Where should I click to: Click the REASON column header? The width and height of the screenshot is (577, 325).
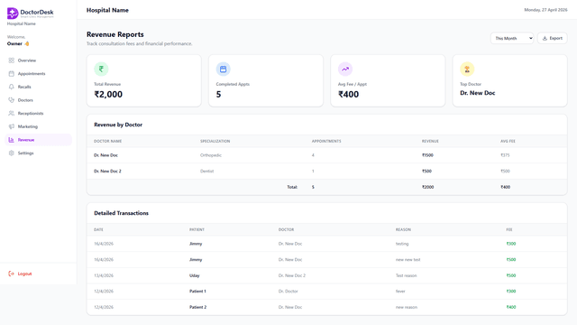(403, 230)
